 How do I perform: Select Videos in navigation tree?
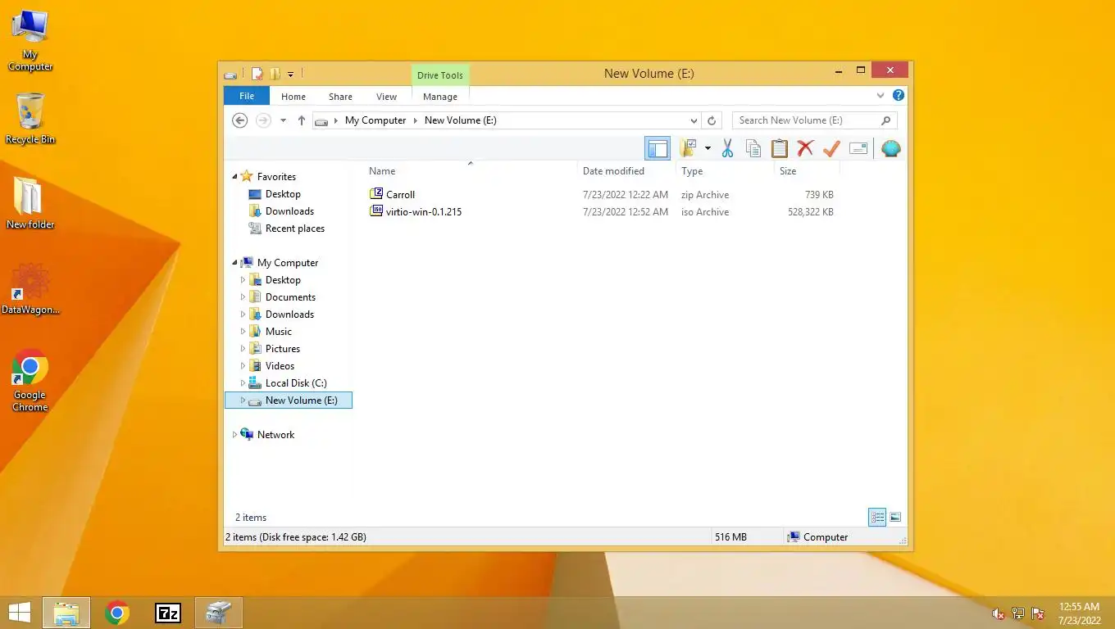click(280, 366)
